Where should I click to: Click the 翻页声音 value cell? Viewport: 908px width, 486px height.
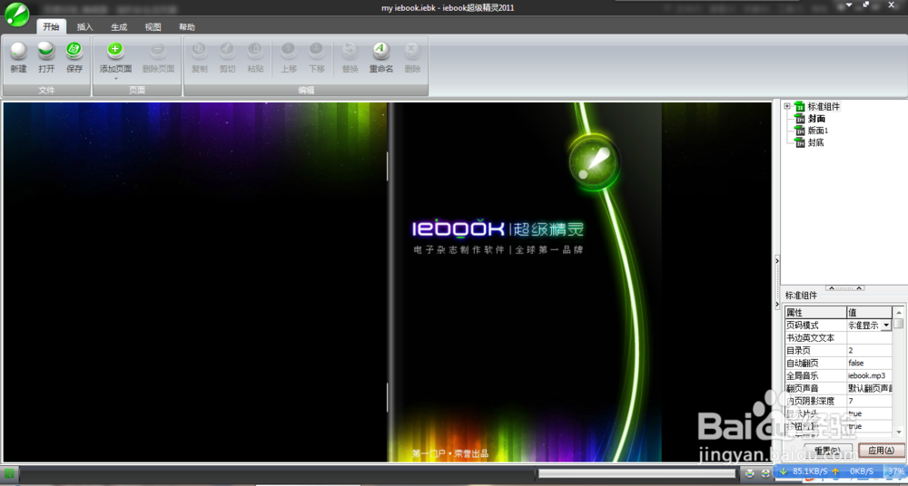coord(869,388)
